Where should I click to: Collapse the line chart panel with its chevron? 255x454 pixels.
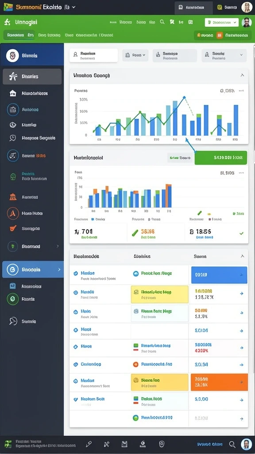[x=242, y=75]
